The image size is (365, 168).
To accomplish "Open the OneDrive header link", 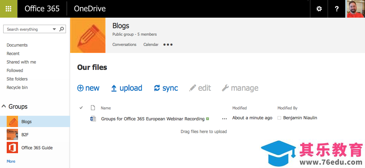I will click(x=90, y=8).
